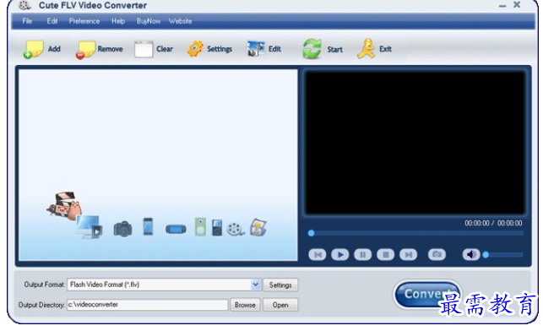Click the camera device icon

click(122, 229)
